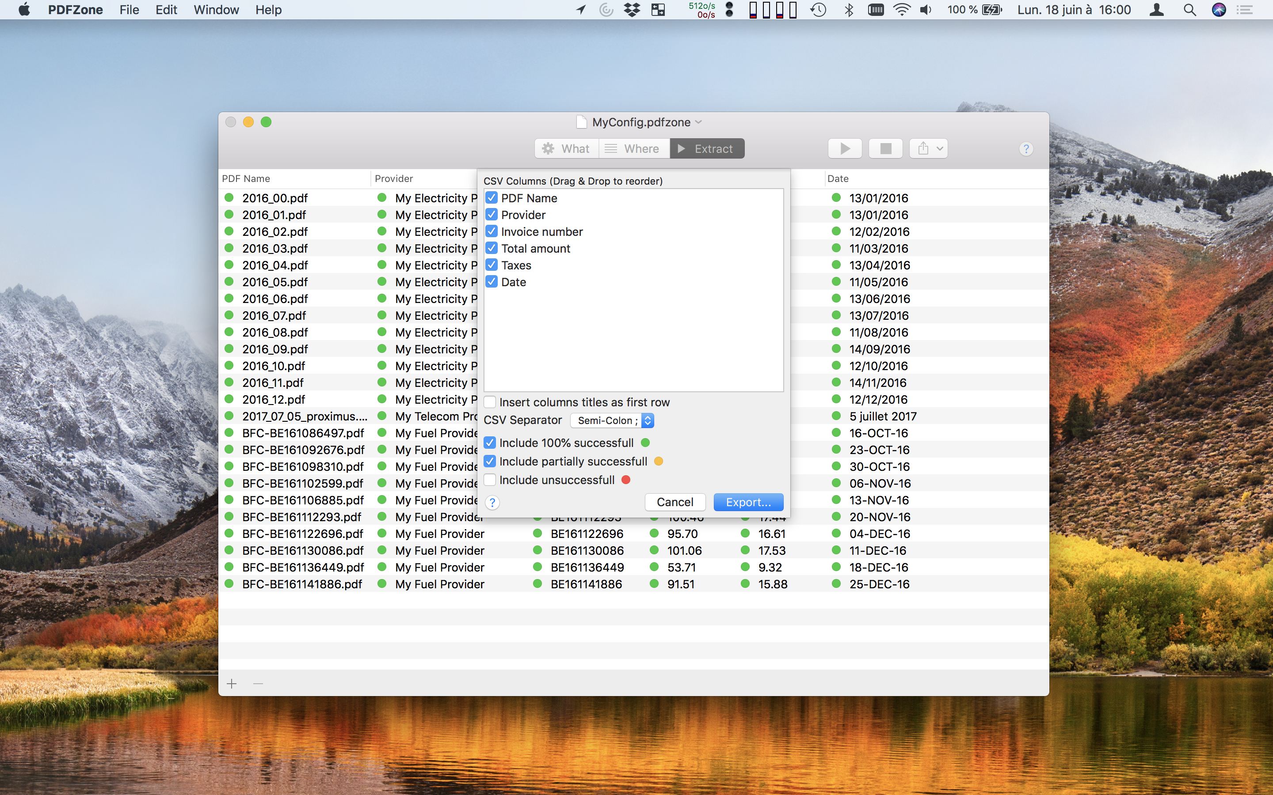Screen dimensions: 1273x795
Task: Uncheck Include partially successfull
Action: tap(490, 461)
